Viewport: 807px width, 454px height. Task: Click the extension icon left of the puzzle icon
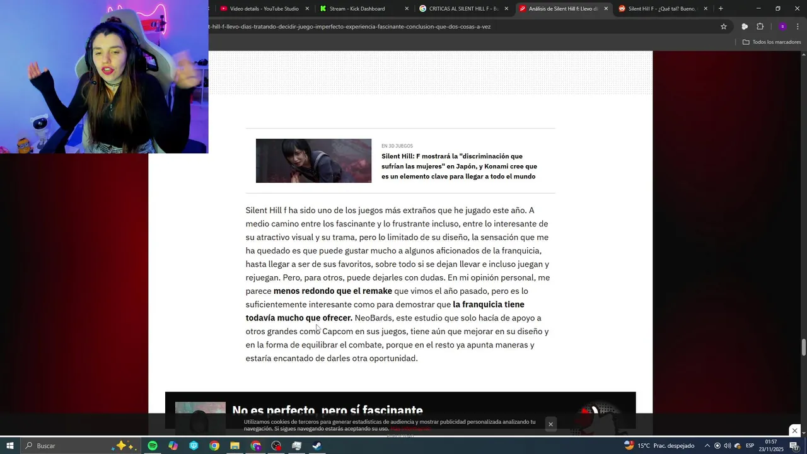pos(745,26)
